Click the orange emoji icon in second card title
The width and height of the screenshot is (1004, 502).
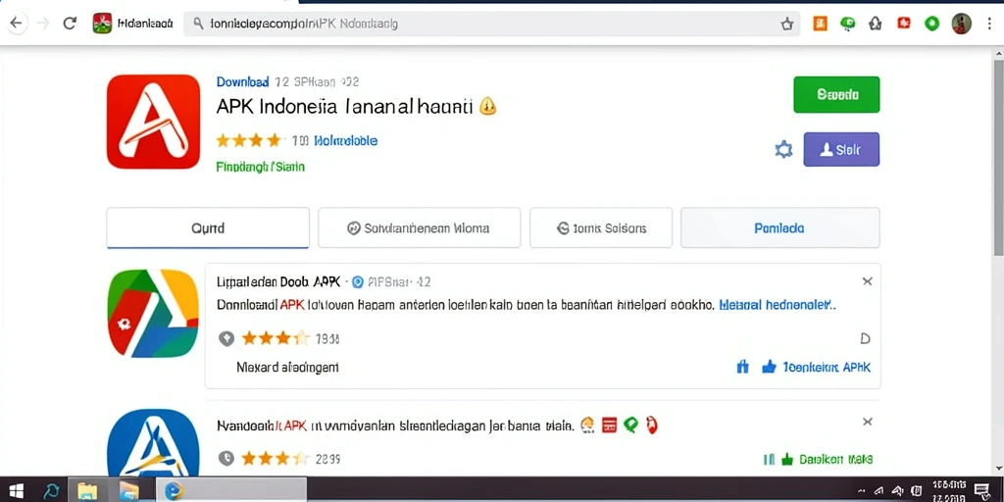point(587,425)
